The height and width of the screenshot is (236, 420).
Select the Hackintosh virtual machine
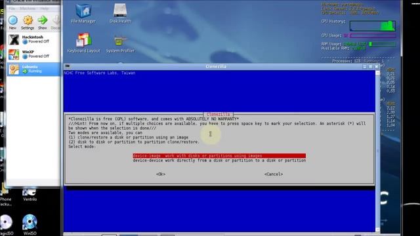(x=33, y=39)
